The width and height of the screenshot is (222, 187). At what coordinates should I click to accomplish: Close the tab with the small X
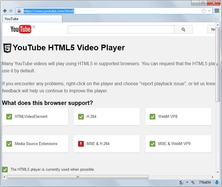point(217,18)
